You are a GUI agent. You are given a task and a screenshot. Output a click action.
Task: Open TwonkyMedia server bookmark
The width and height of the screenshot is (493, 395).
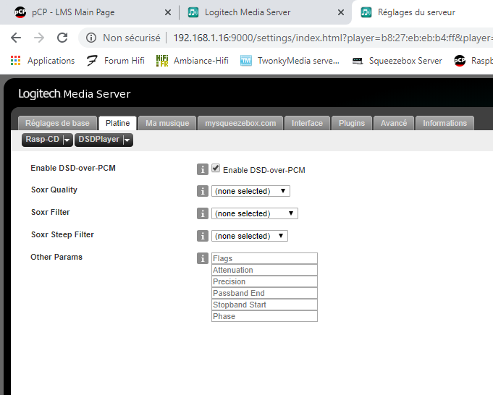click(290, 60)
